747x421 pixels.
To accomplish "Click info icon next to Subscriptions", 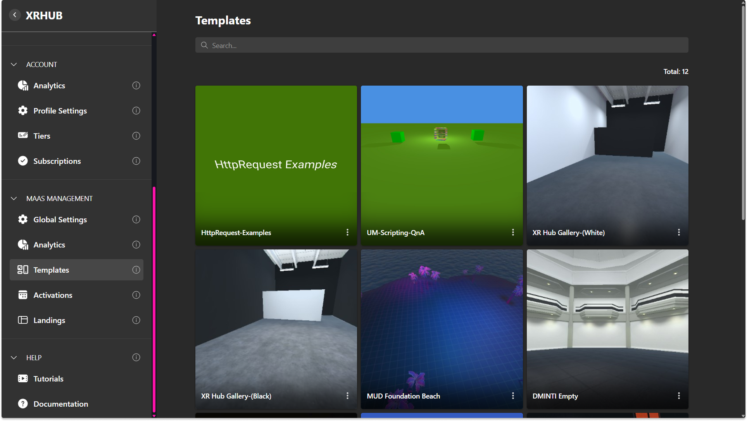I will [136, 161].
